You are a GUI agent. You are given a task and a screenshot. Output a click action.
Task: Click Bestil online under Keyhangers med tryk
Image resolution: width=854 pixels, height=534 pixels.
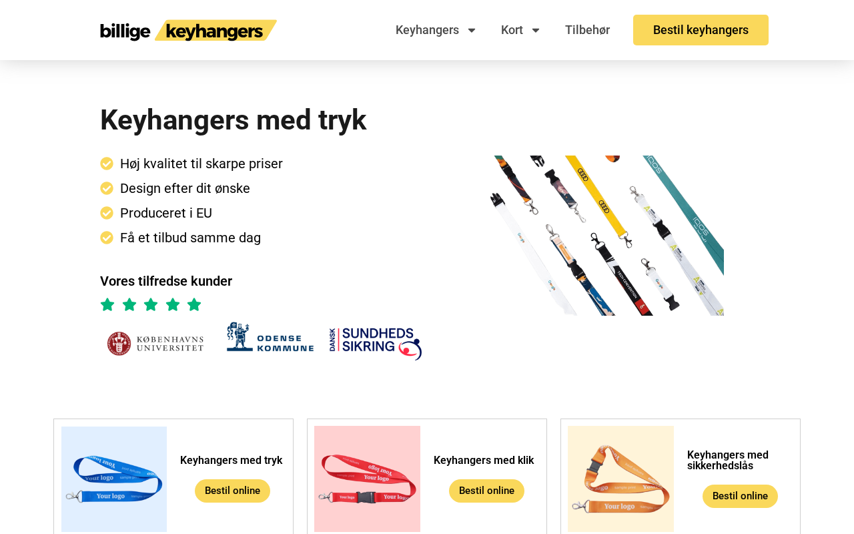[x=232, y=491]
